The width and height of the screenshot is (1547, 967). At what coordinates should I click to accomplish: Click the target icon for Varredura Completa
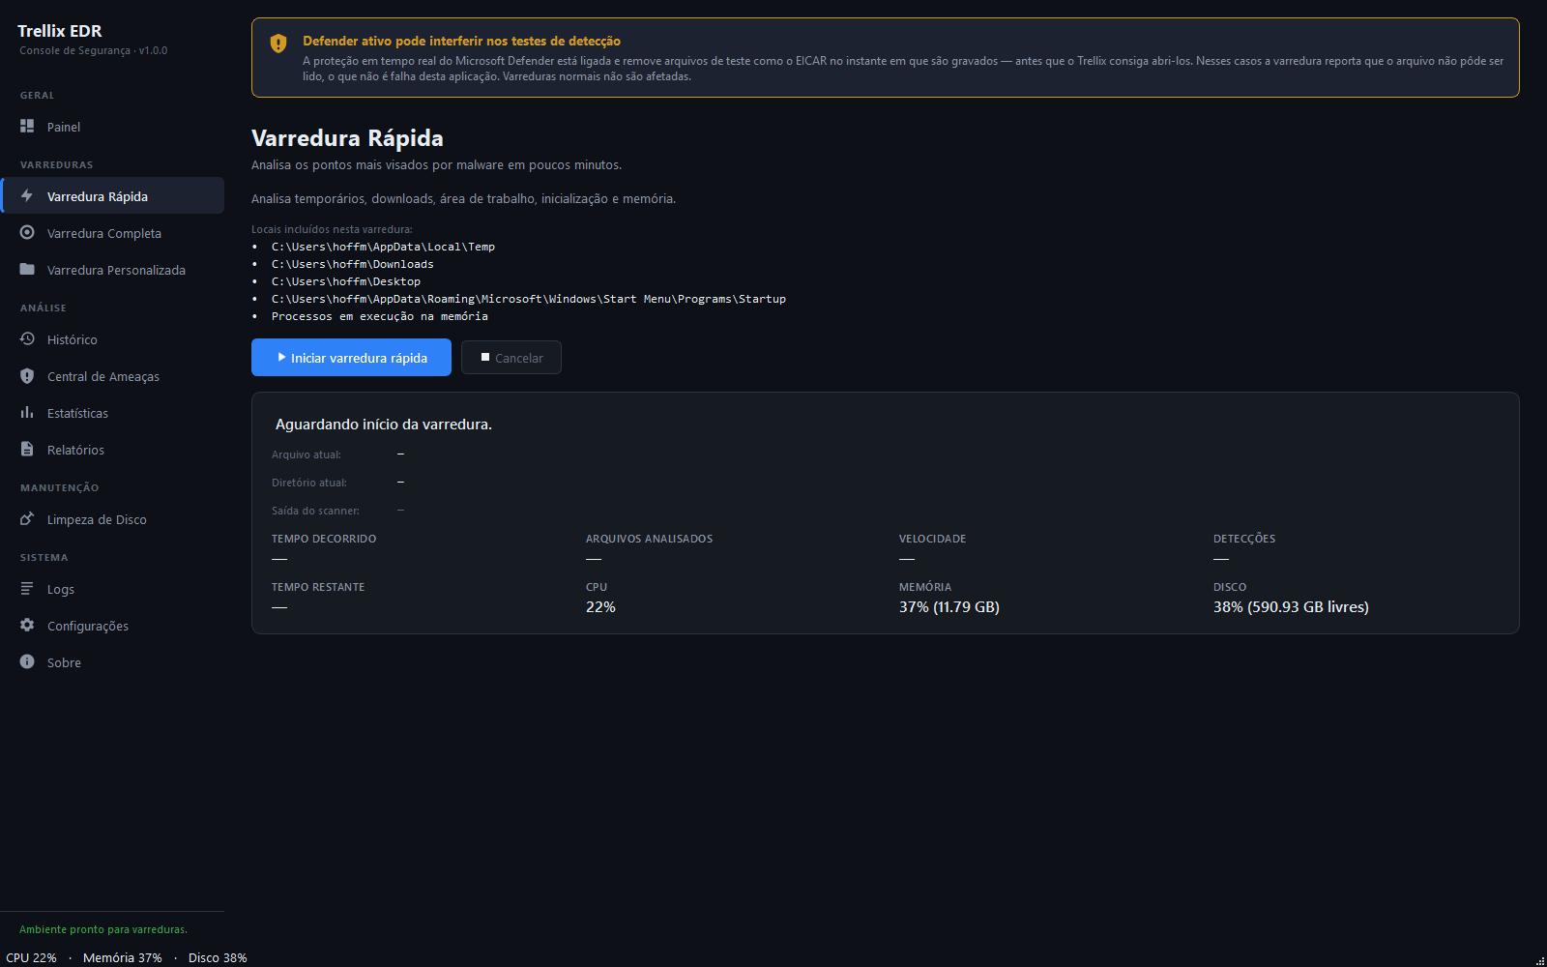tap(27, 232)
